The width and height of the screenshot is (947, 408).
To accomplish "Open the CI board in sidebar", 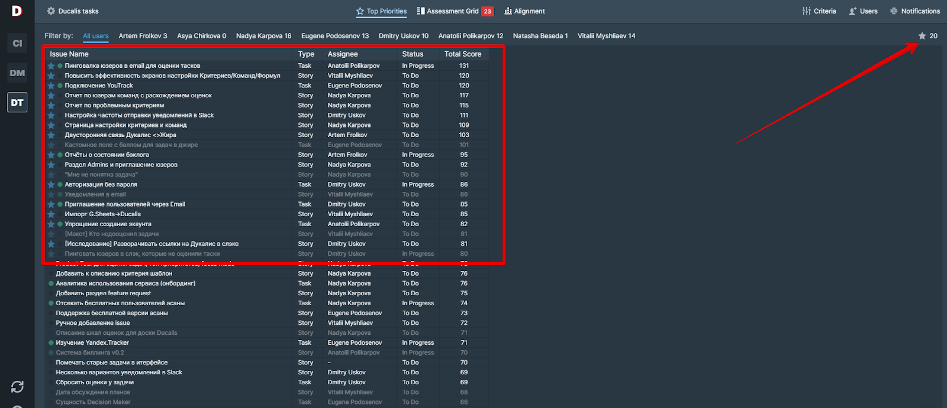I will pos(17,43).
